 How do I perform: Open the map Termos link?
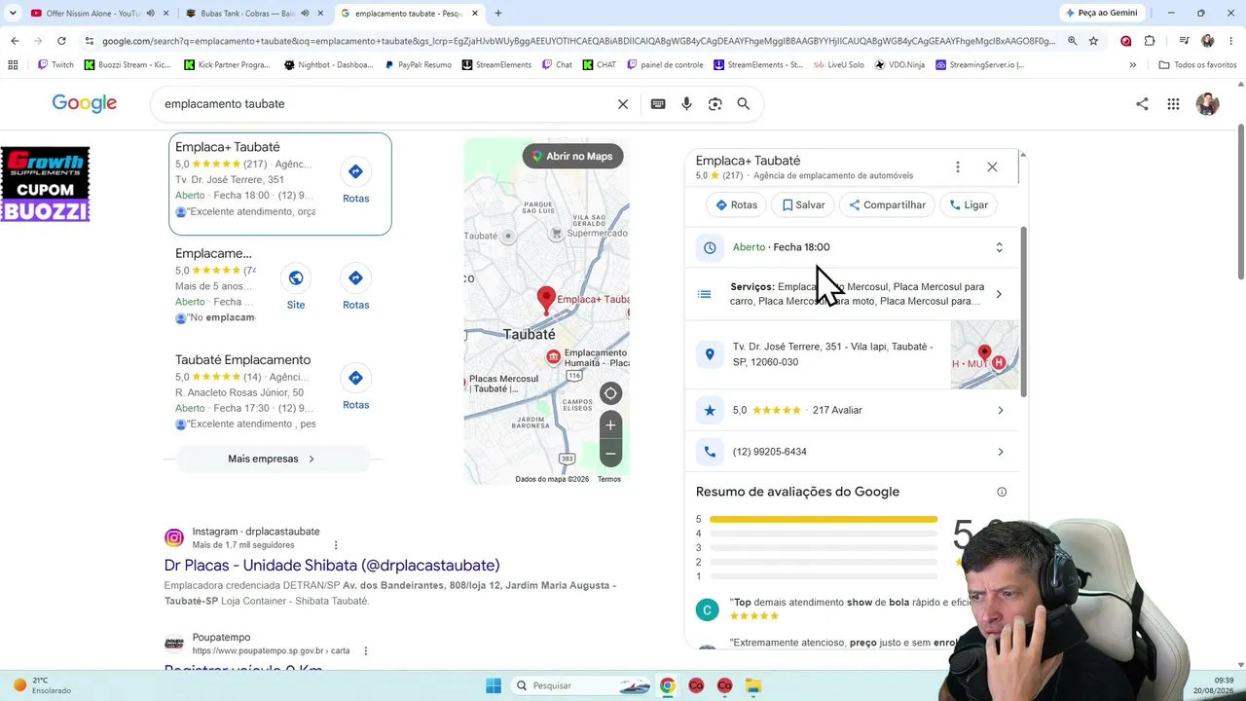(609, 479)
